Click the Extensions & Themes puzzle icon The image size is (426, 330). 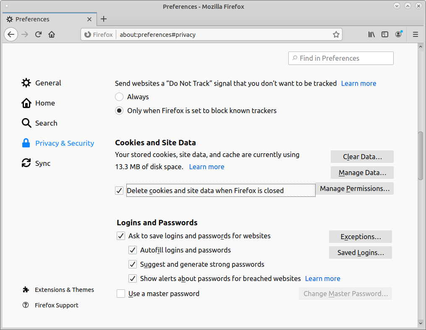pyautogui.click(x=26, y=290)
